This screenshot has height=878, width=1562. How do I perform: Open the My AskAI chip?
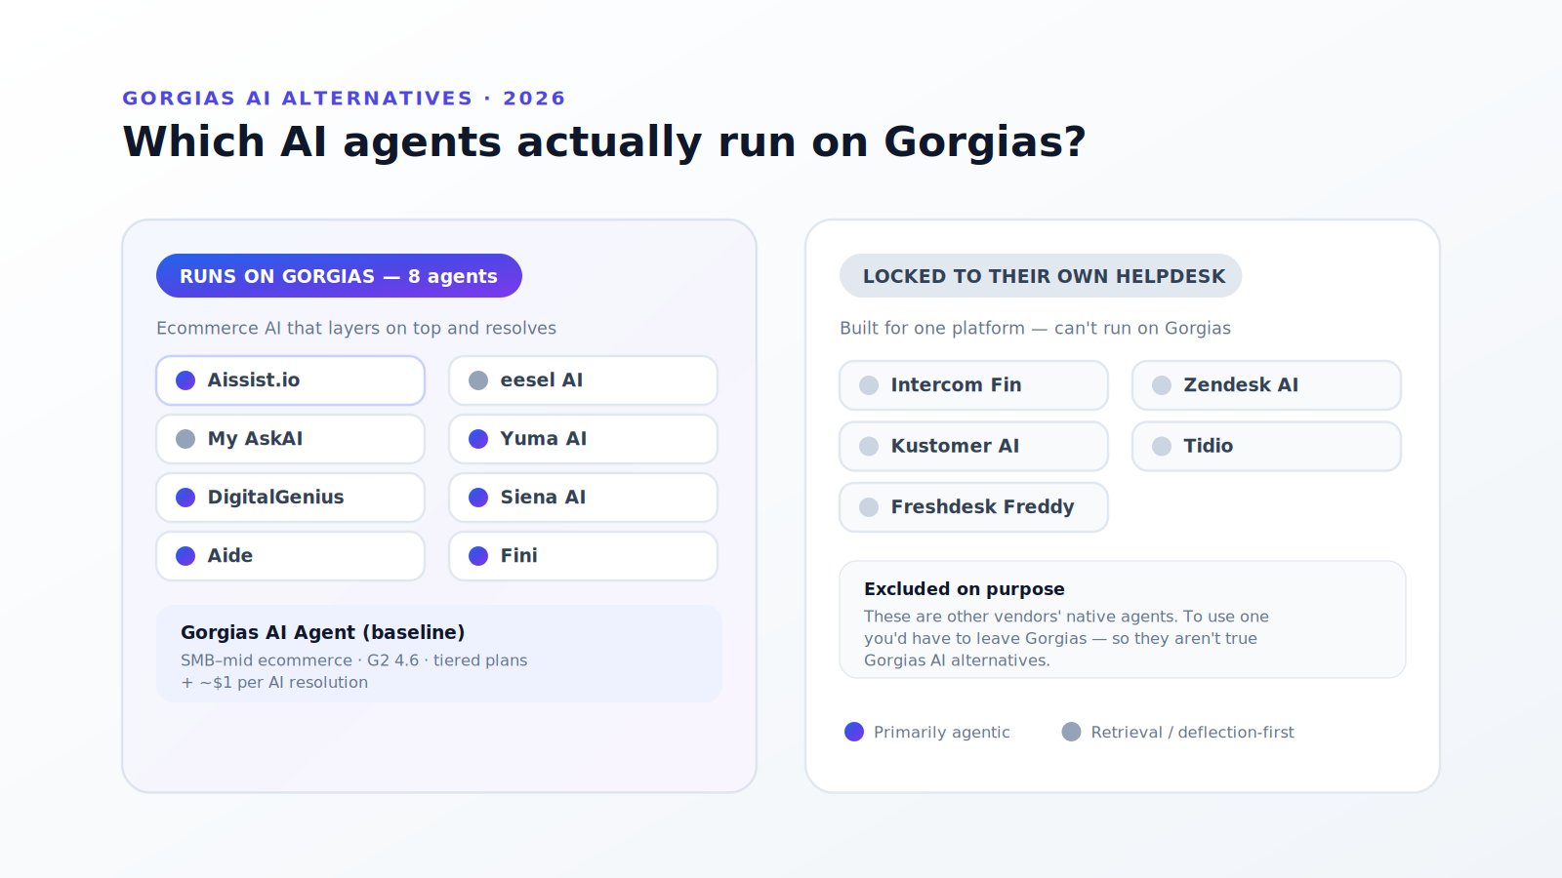click(x=290, y=439)
